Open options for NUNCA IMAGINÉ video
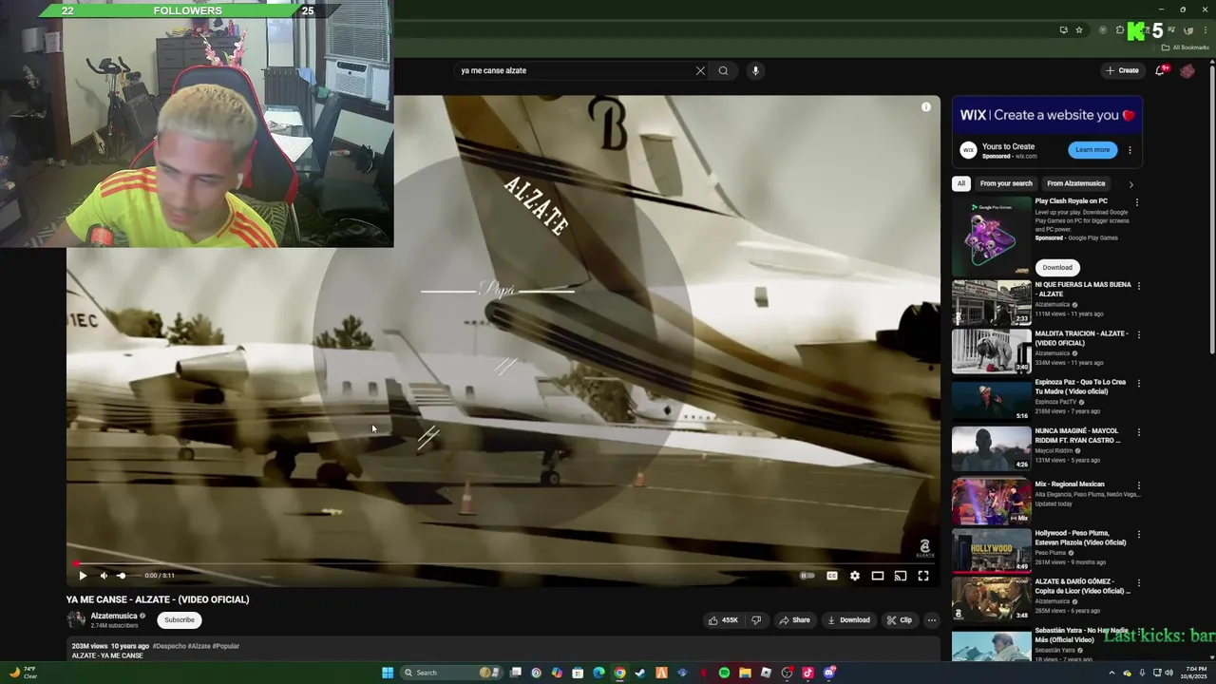 (x=1139, y=432)
